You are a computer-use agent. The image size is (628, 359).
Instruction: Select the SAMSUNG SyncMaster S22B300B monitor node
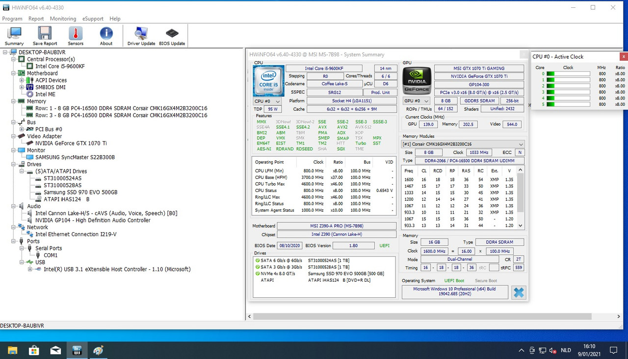75,157
